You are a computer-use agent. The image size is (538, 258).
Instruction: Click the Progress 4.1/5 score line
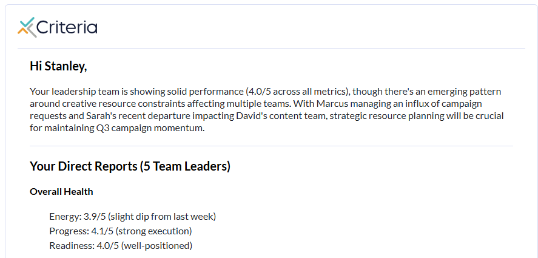(120, 231)
